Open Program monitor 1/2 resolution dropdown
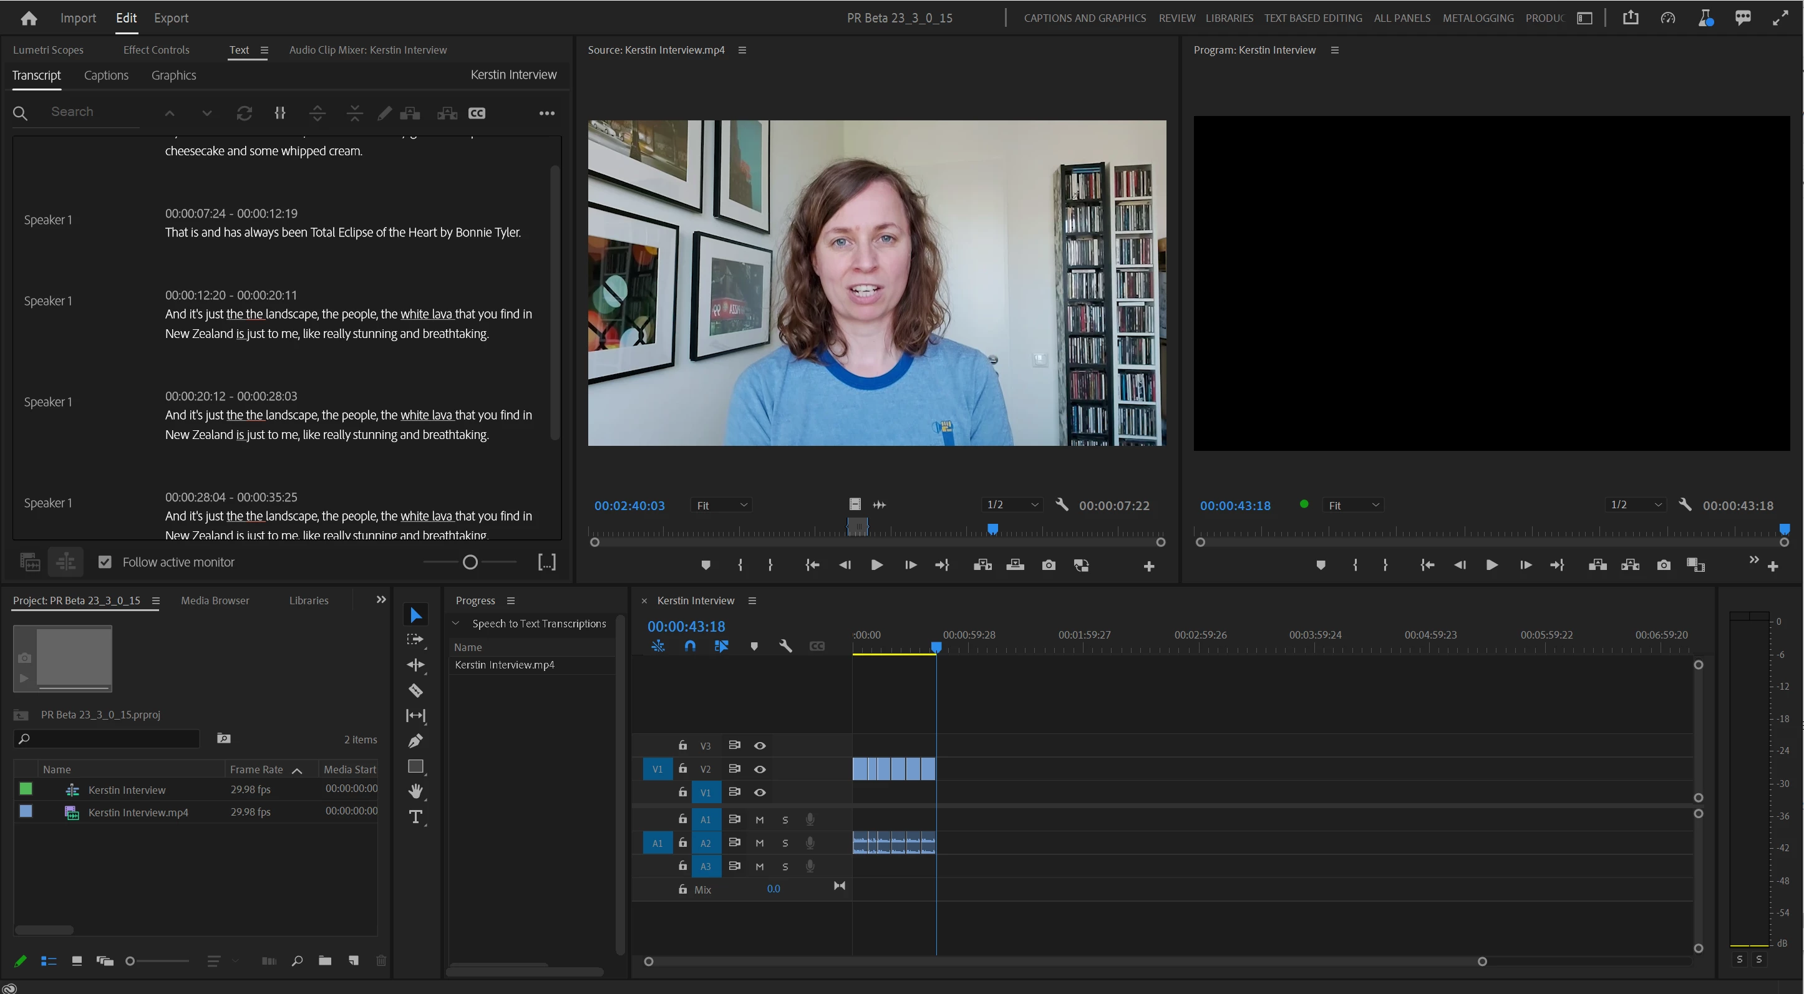 point(1635,504)
